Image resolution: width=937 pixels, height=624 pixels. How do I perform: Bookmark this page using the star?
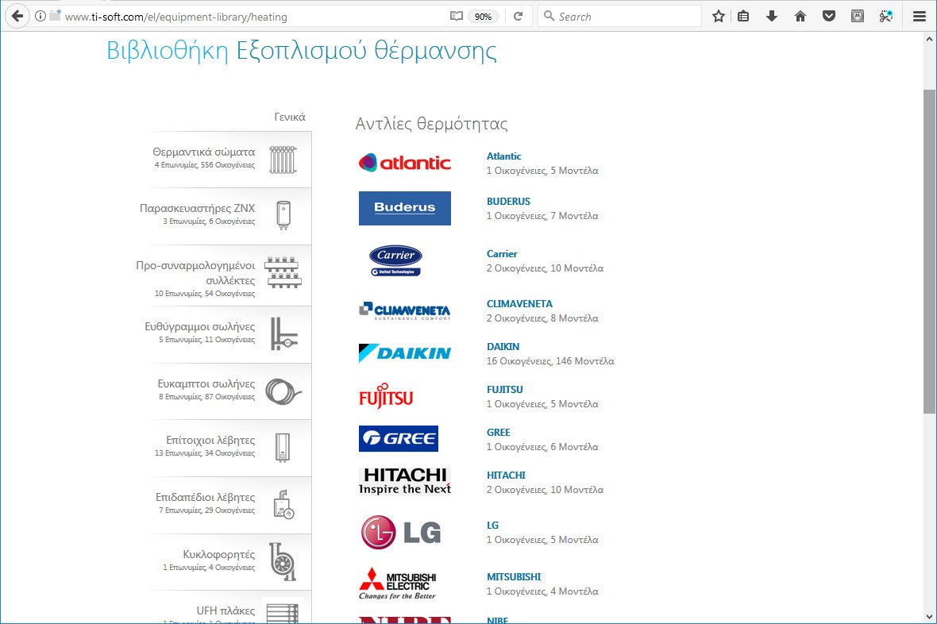coord(718,15)
